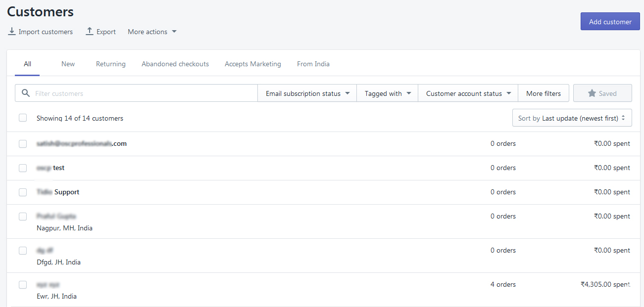Expand Customer account status filter
Viewport: 644px width, 307px height.
coord(468,93)
